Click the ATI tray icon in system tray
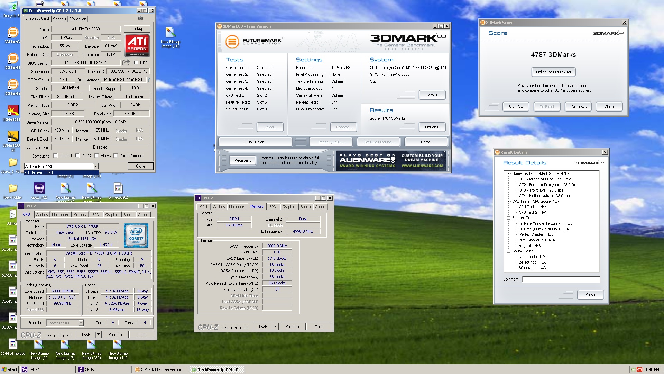 click(x=639, y=369)
